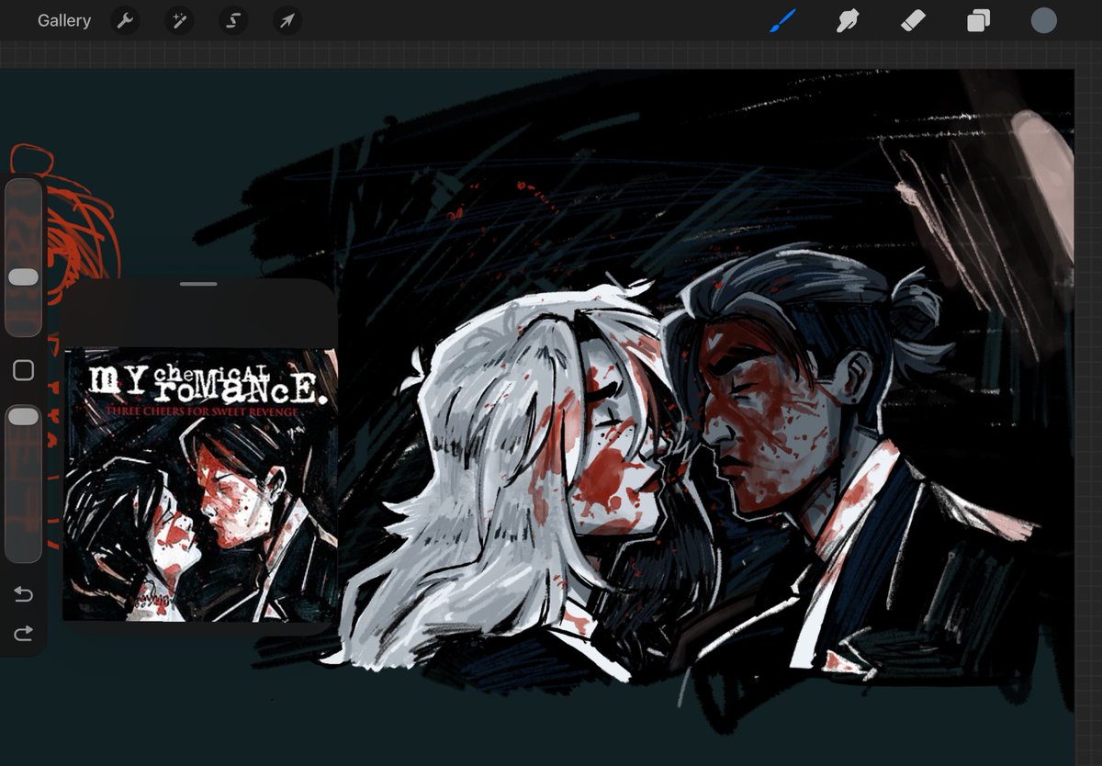
Task: Redo the undone stroke
Action: [23, 633]
